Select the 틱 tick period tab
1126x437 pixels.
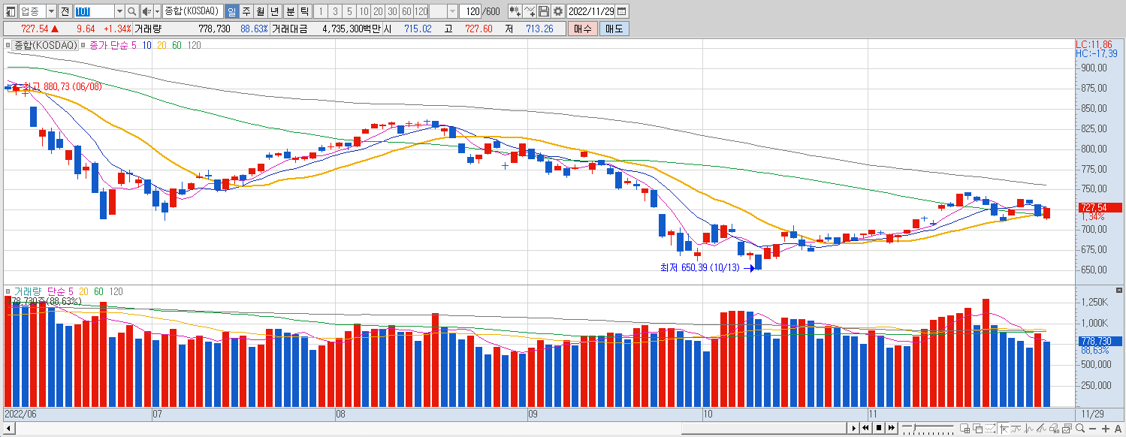pyautogui.click(x=303, y=11)
